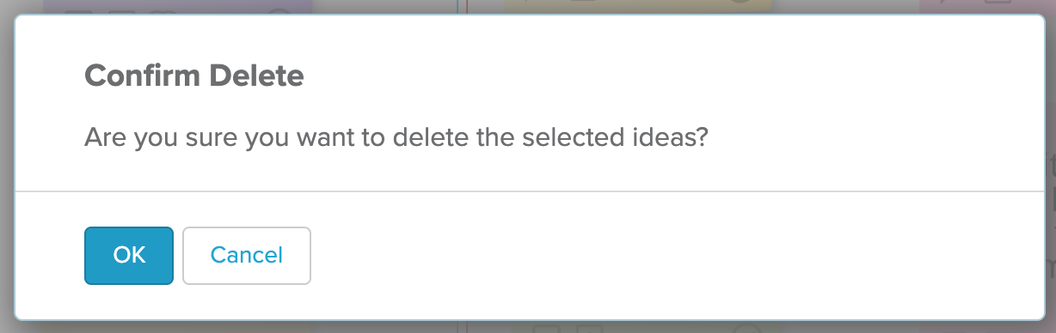This screenshot has height=333, width=1056.
Task: Confirm deletion with the OK button
Action: [x=129, y=255]
